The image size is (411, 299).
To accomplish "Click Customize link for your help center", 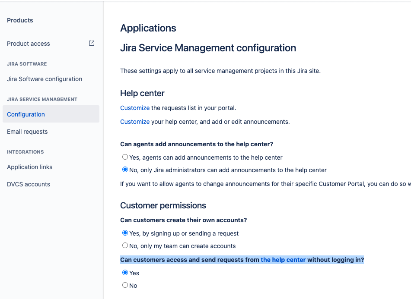I will tap(135, 122).
